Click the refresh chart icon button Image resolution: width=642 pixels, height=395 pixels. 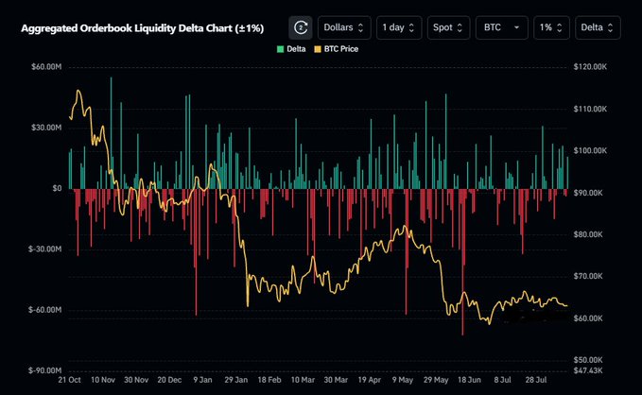[301, 27]
